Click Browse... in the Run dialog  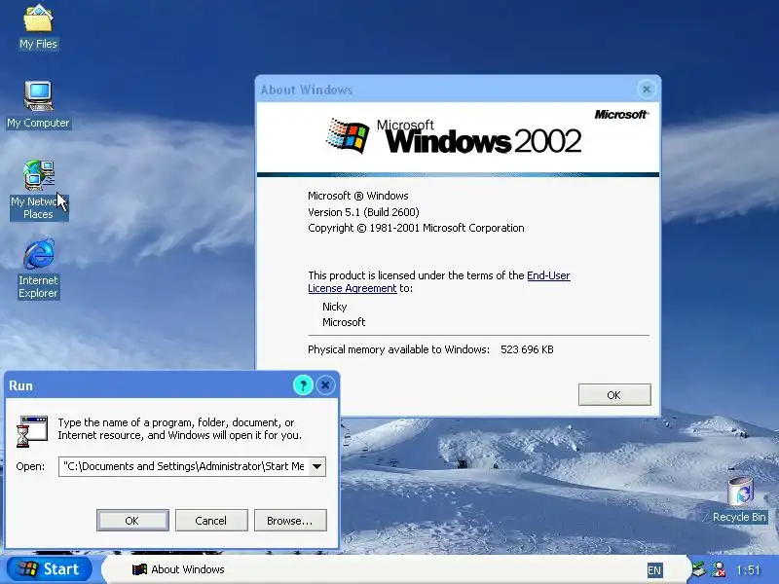(x=290, y=521)
